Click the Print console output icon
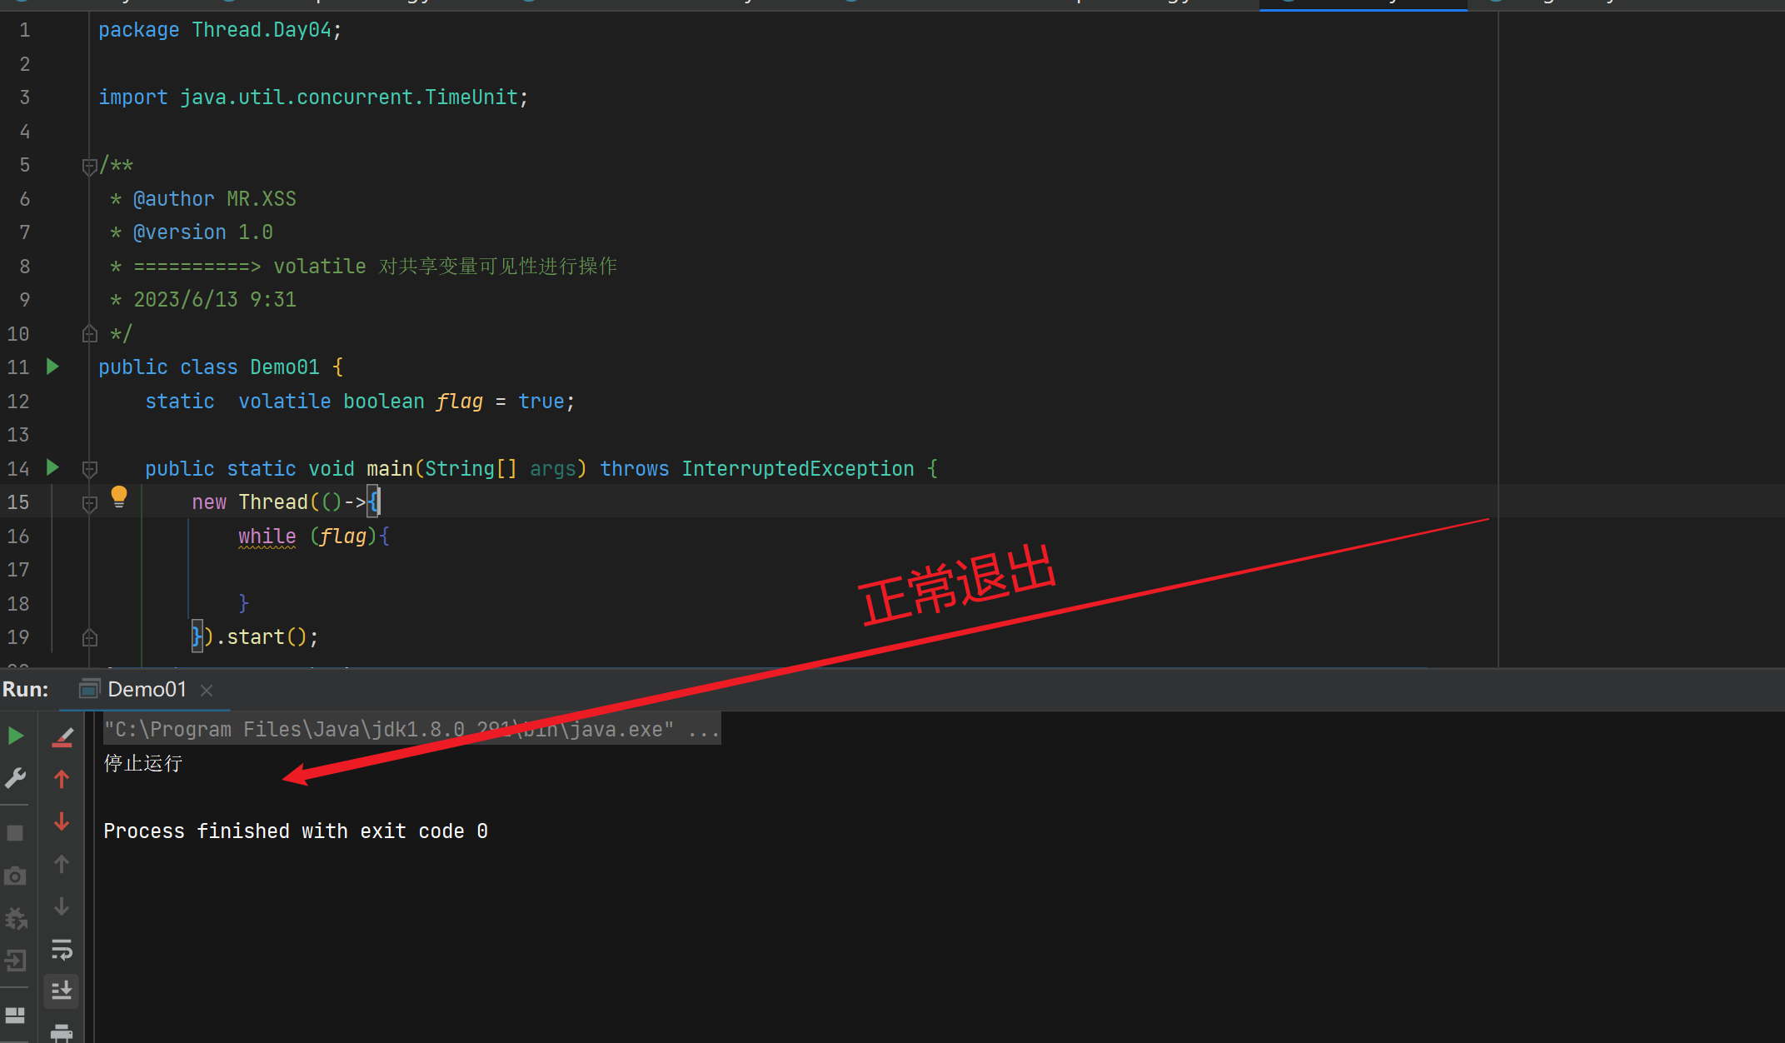 [62, 1033]
